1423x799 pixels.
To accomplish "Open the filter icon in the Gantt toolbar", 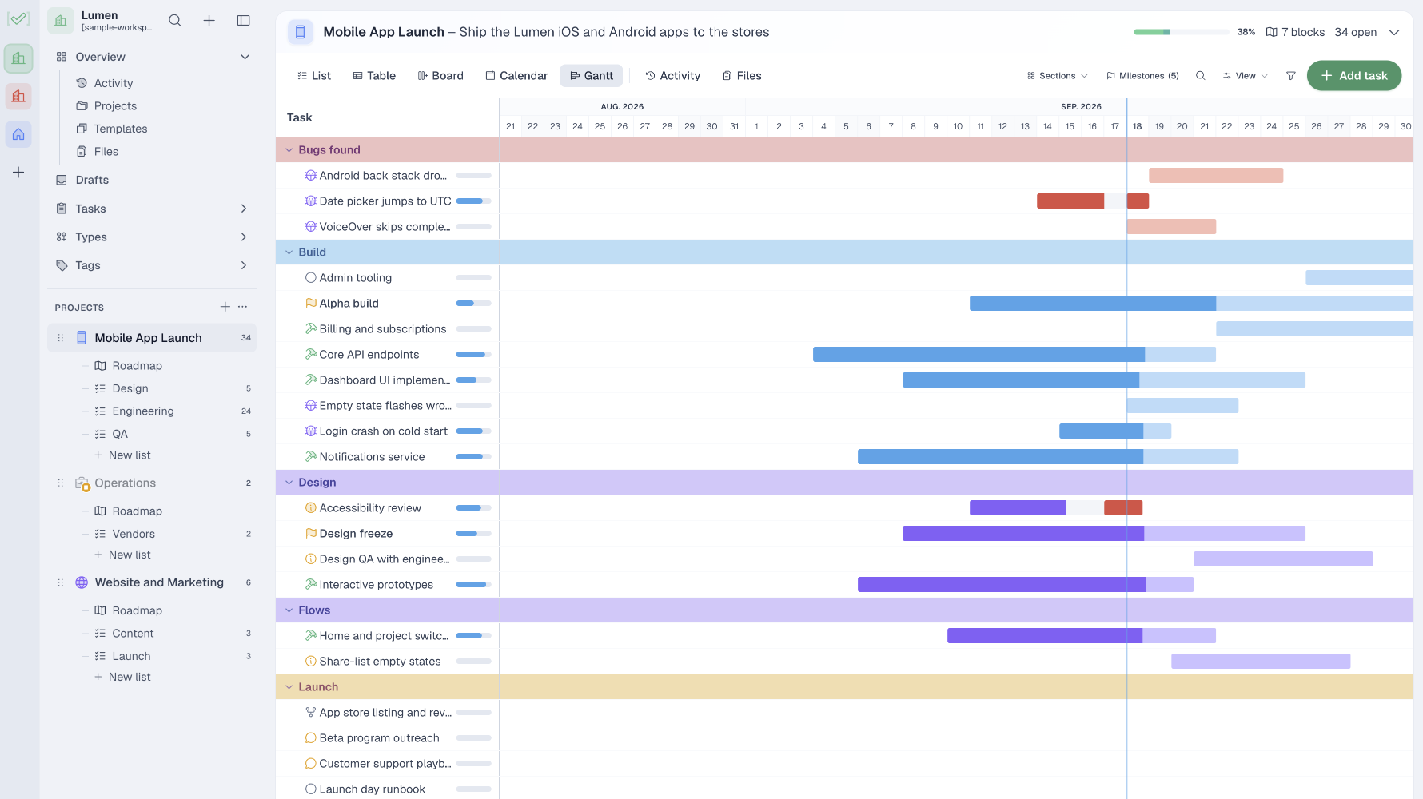I will coord(1290,76).
